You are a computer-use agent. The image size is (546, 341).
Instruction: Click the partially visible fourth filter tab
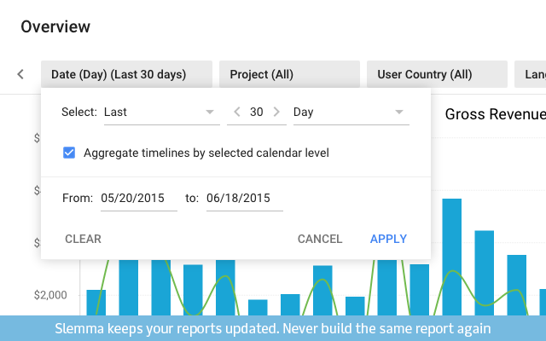pyautogui.click(x=531, y=74)
